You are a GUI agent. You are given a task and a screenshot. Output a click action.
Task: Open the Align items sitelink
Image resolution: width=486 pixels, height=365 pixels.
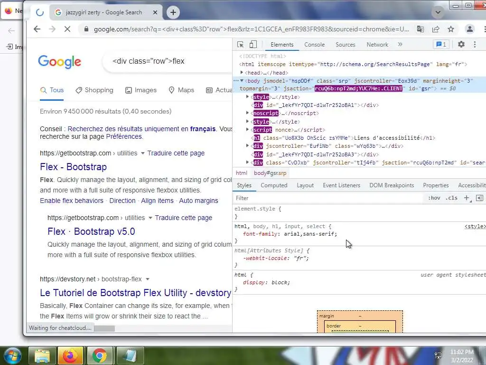coord(157,201)
